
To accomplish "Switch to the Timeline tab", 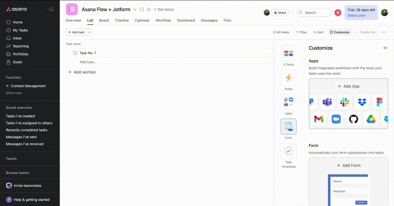I will pos(122,20).
